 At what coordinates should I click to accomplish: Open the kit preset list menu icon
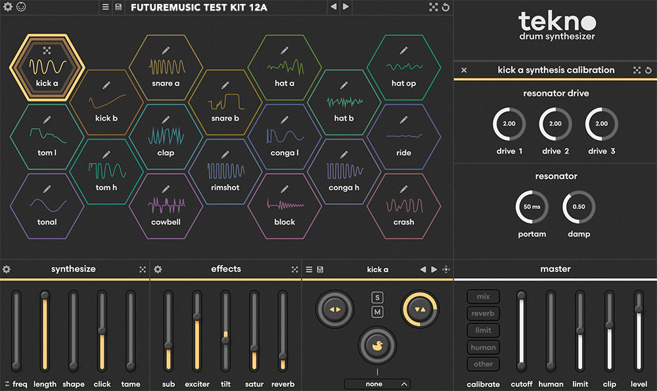click(x=106, y=7)
